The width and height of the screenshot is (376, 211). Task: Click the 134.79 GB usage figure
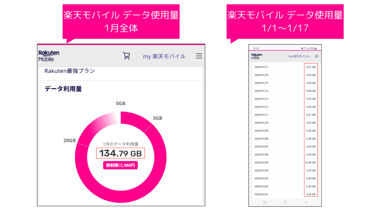120,153
